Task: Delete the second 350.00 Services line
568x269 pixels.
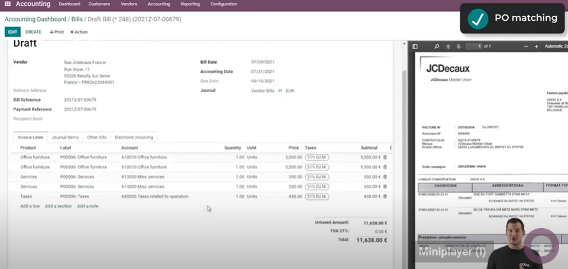Action: tap(385, 186)
